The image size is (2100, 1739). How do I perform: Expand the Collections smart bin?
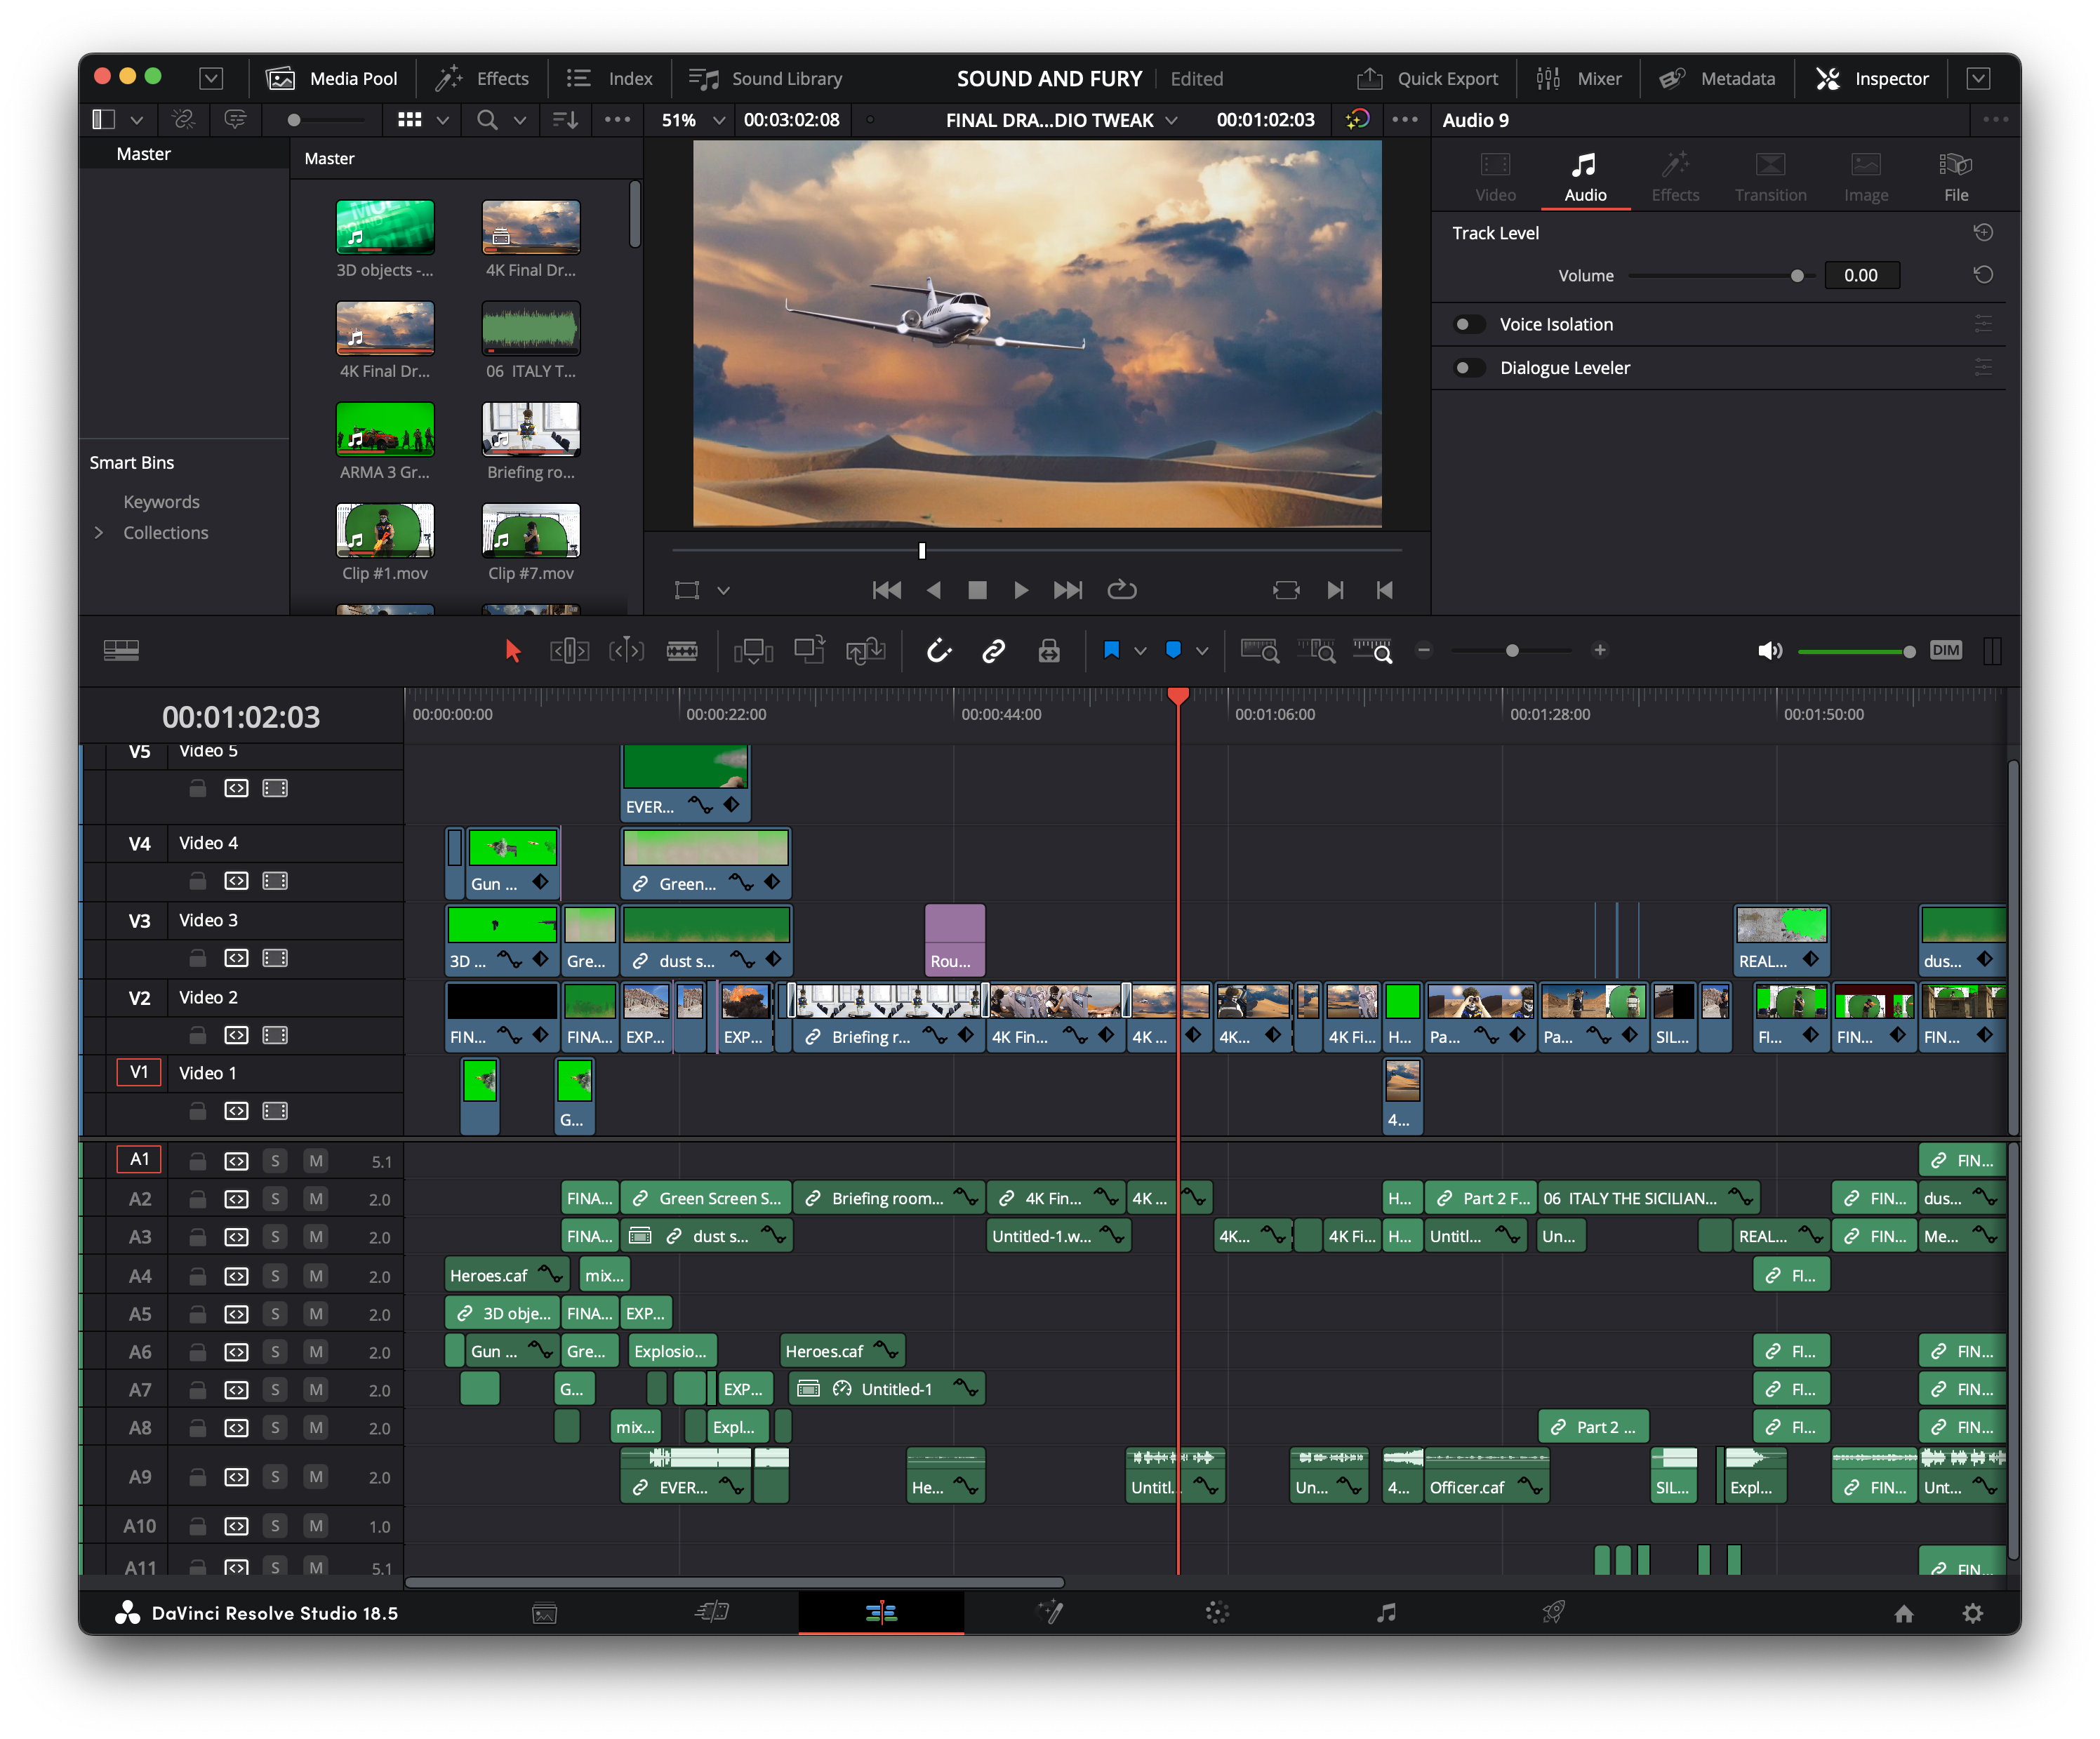[99, 533]
